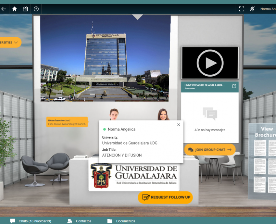Toggle the slashed effects icon in top bar

click(x=252, y=9)
